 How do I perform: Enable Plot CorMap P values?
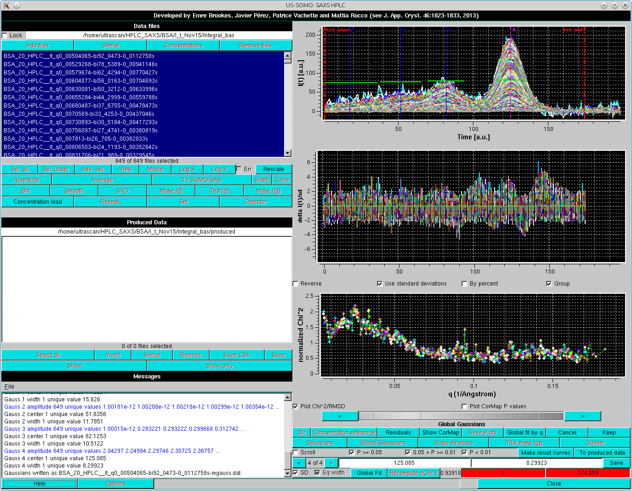pos(464,406)
